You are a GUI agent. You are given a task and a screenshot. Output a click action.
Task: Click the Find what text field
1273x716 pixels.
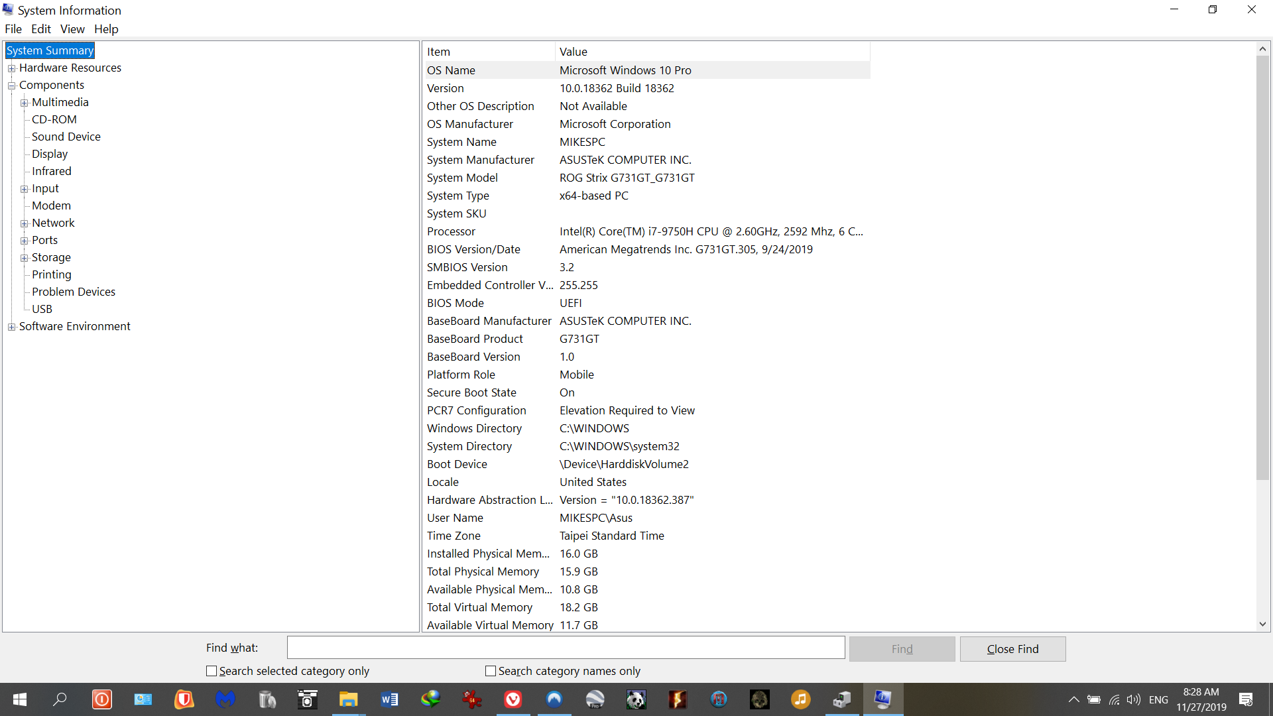tap(566, 648)
